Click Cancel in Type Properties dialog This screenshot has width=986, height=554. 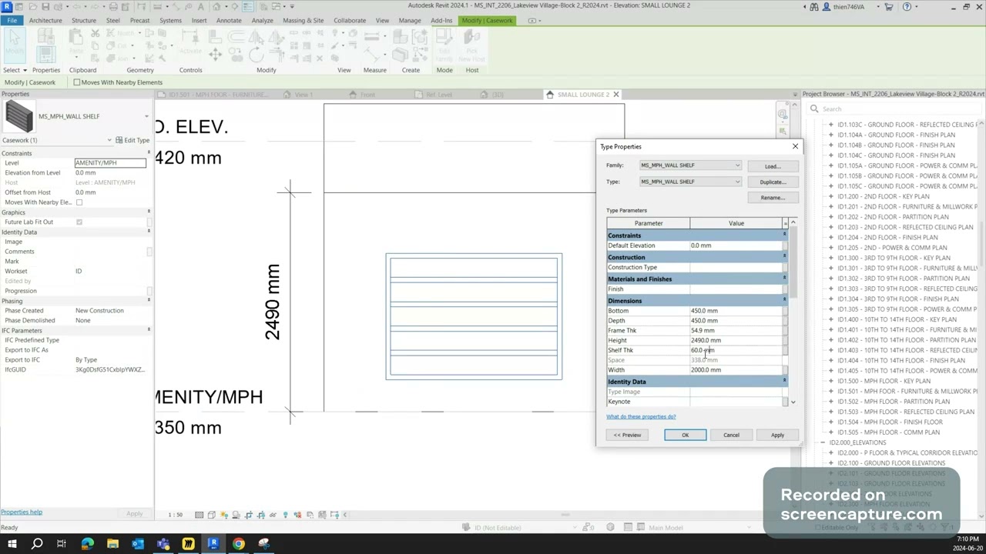click(731, 435)
